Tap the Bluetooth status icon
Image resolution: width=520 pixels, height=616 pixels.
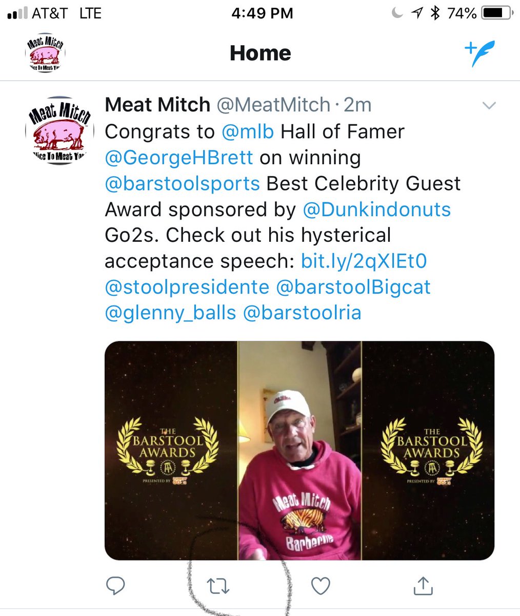click(435, 13)
